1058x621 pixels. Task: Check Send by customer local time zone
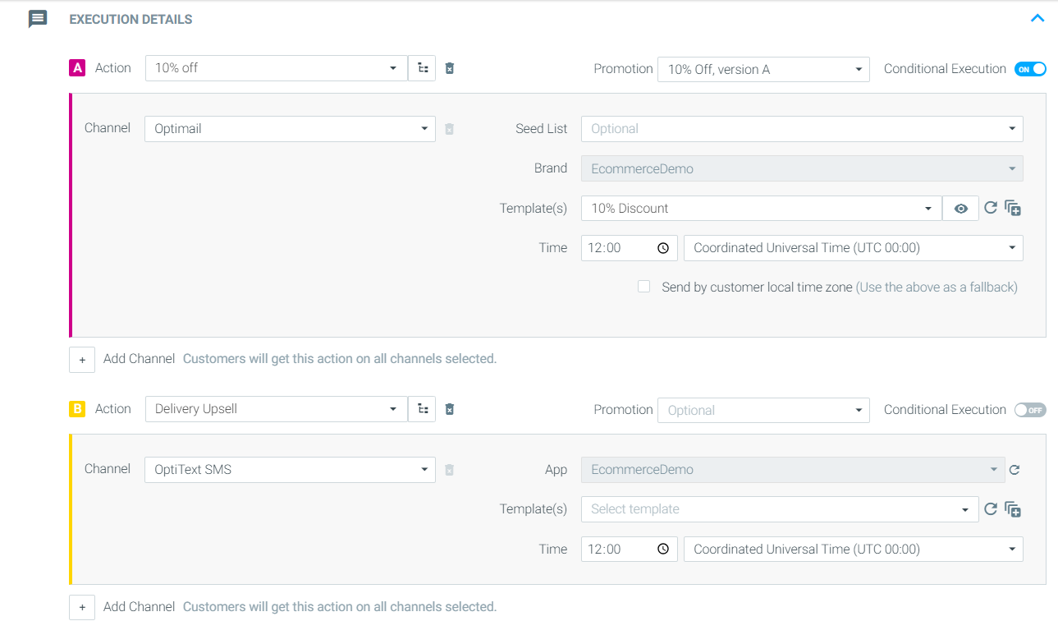pos(644,286)
